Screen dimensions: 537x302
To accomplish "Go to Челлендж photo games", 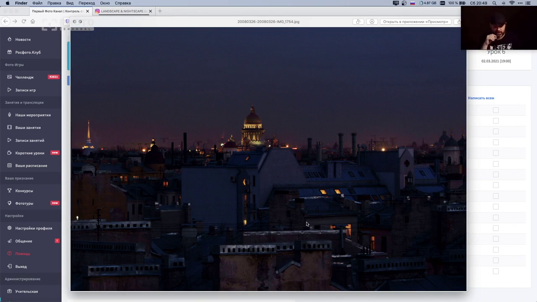I will pyautogui.click(x=24, y=77).
